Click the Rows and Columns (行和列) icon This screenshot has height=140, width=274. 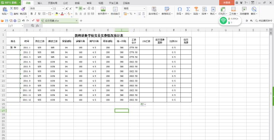point(223,9)
